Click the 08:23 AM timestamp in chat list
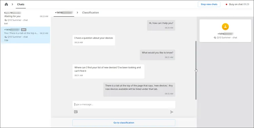The height and width of the screenshot is (128, 254). point(44,16)
